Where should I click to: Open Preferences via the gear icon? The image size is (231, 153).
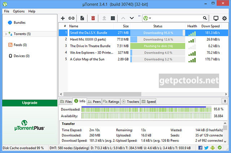tap(224, 18)
